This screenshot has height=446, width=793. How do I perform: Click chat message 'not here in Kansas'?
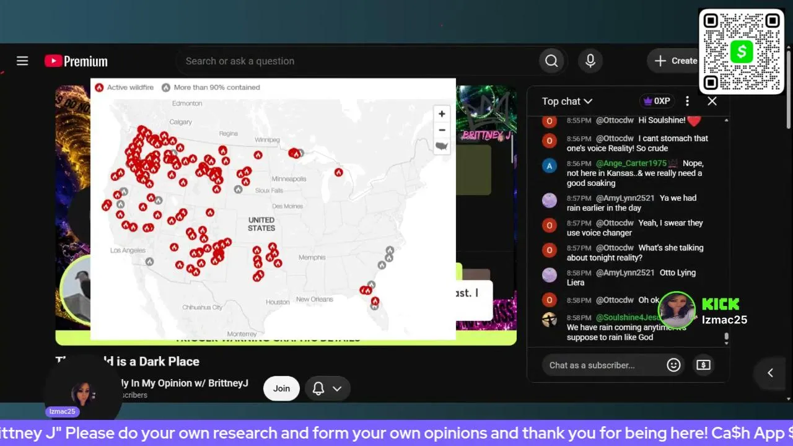tap(635, 173)
